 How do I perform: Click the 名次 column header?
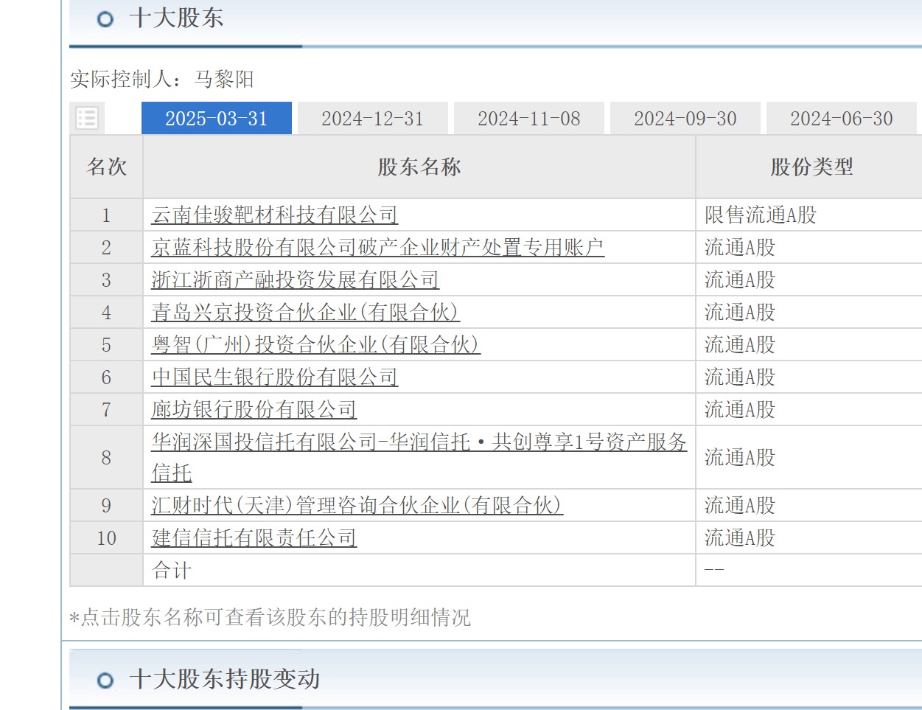click(x=107, y=167)
